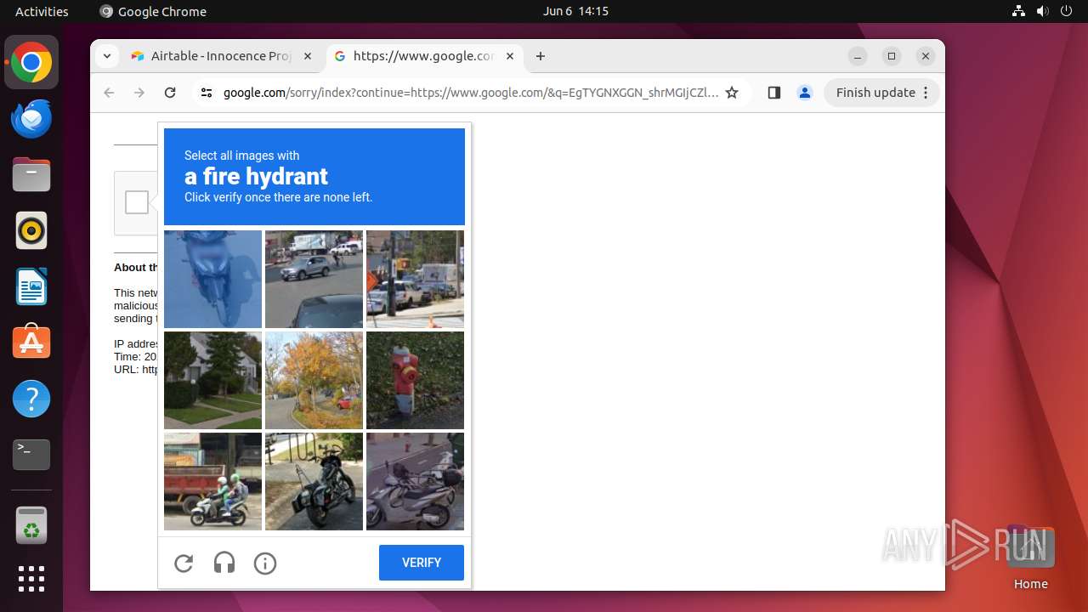Open Help from the dock

click(31, 399)
